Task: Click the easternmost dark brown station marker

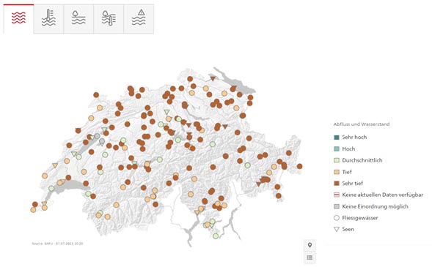Action: (300, 166)
